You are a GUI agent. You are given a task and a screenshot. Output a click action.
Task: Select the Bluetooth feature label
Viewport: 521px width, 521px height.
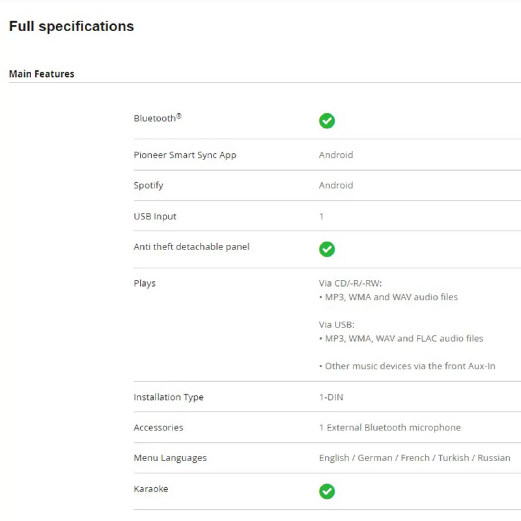coord(158,118)
